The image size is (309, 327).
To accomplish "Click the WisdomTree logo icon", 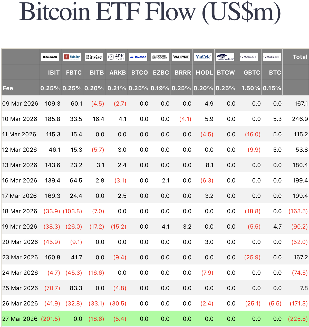I will click(x=225, y=57).
